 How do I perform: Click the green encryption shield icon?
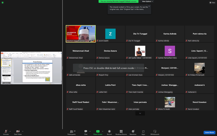click(2, 2)
